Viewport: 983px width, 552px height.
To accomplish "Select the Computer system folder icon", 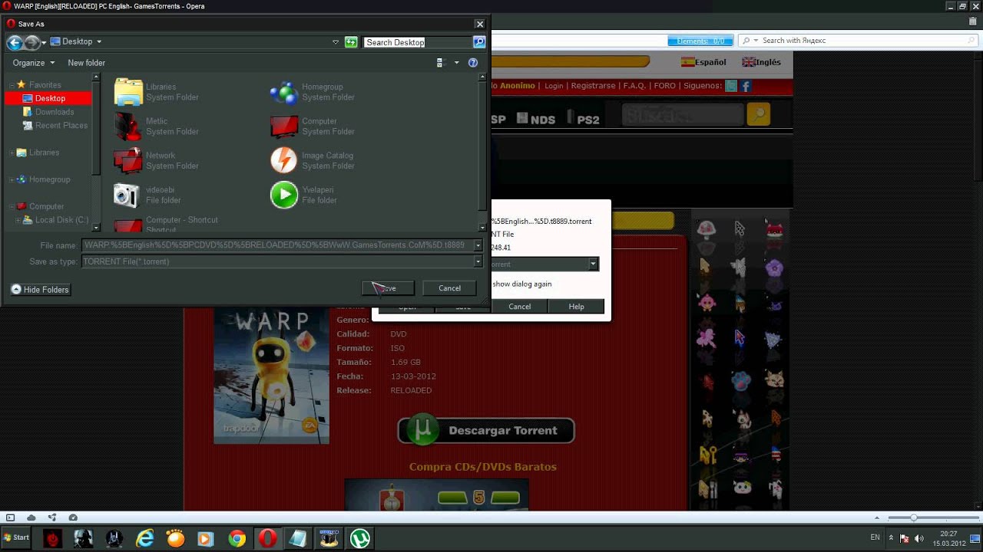I will tap(284, 127).
